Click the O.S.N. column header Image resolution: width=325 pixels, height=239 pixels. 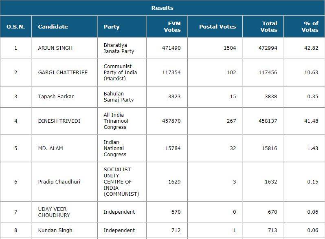pyautogui.click(x=16, y=27)
